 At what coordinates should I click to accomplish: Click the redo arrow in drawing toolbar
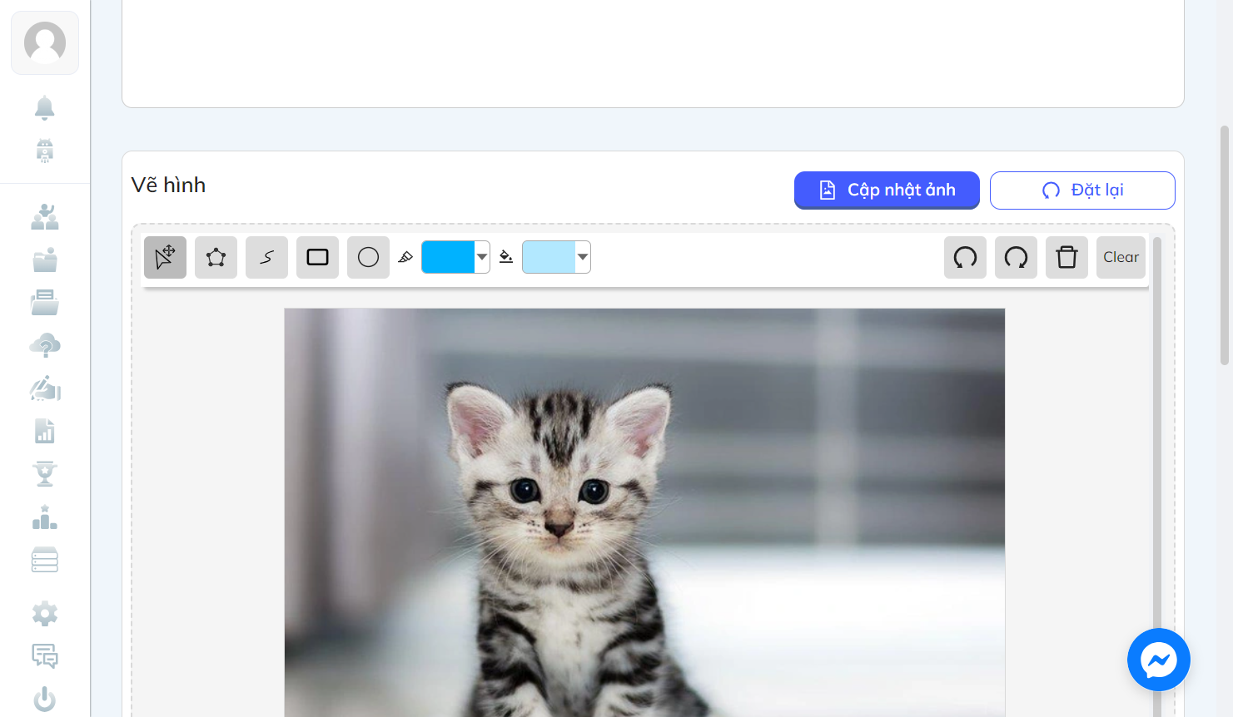[1016, 257]
